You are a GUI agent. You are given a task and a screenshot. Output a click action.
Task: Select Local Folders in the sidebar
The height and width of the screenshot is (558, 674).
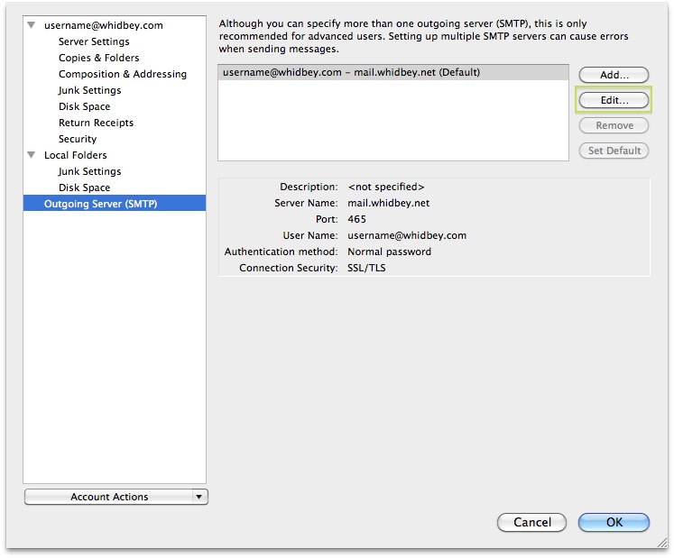point(76,155)
